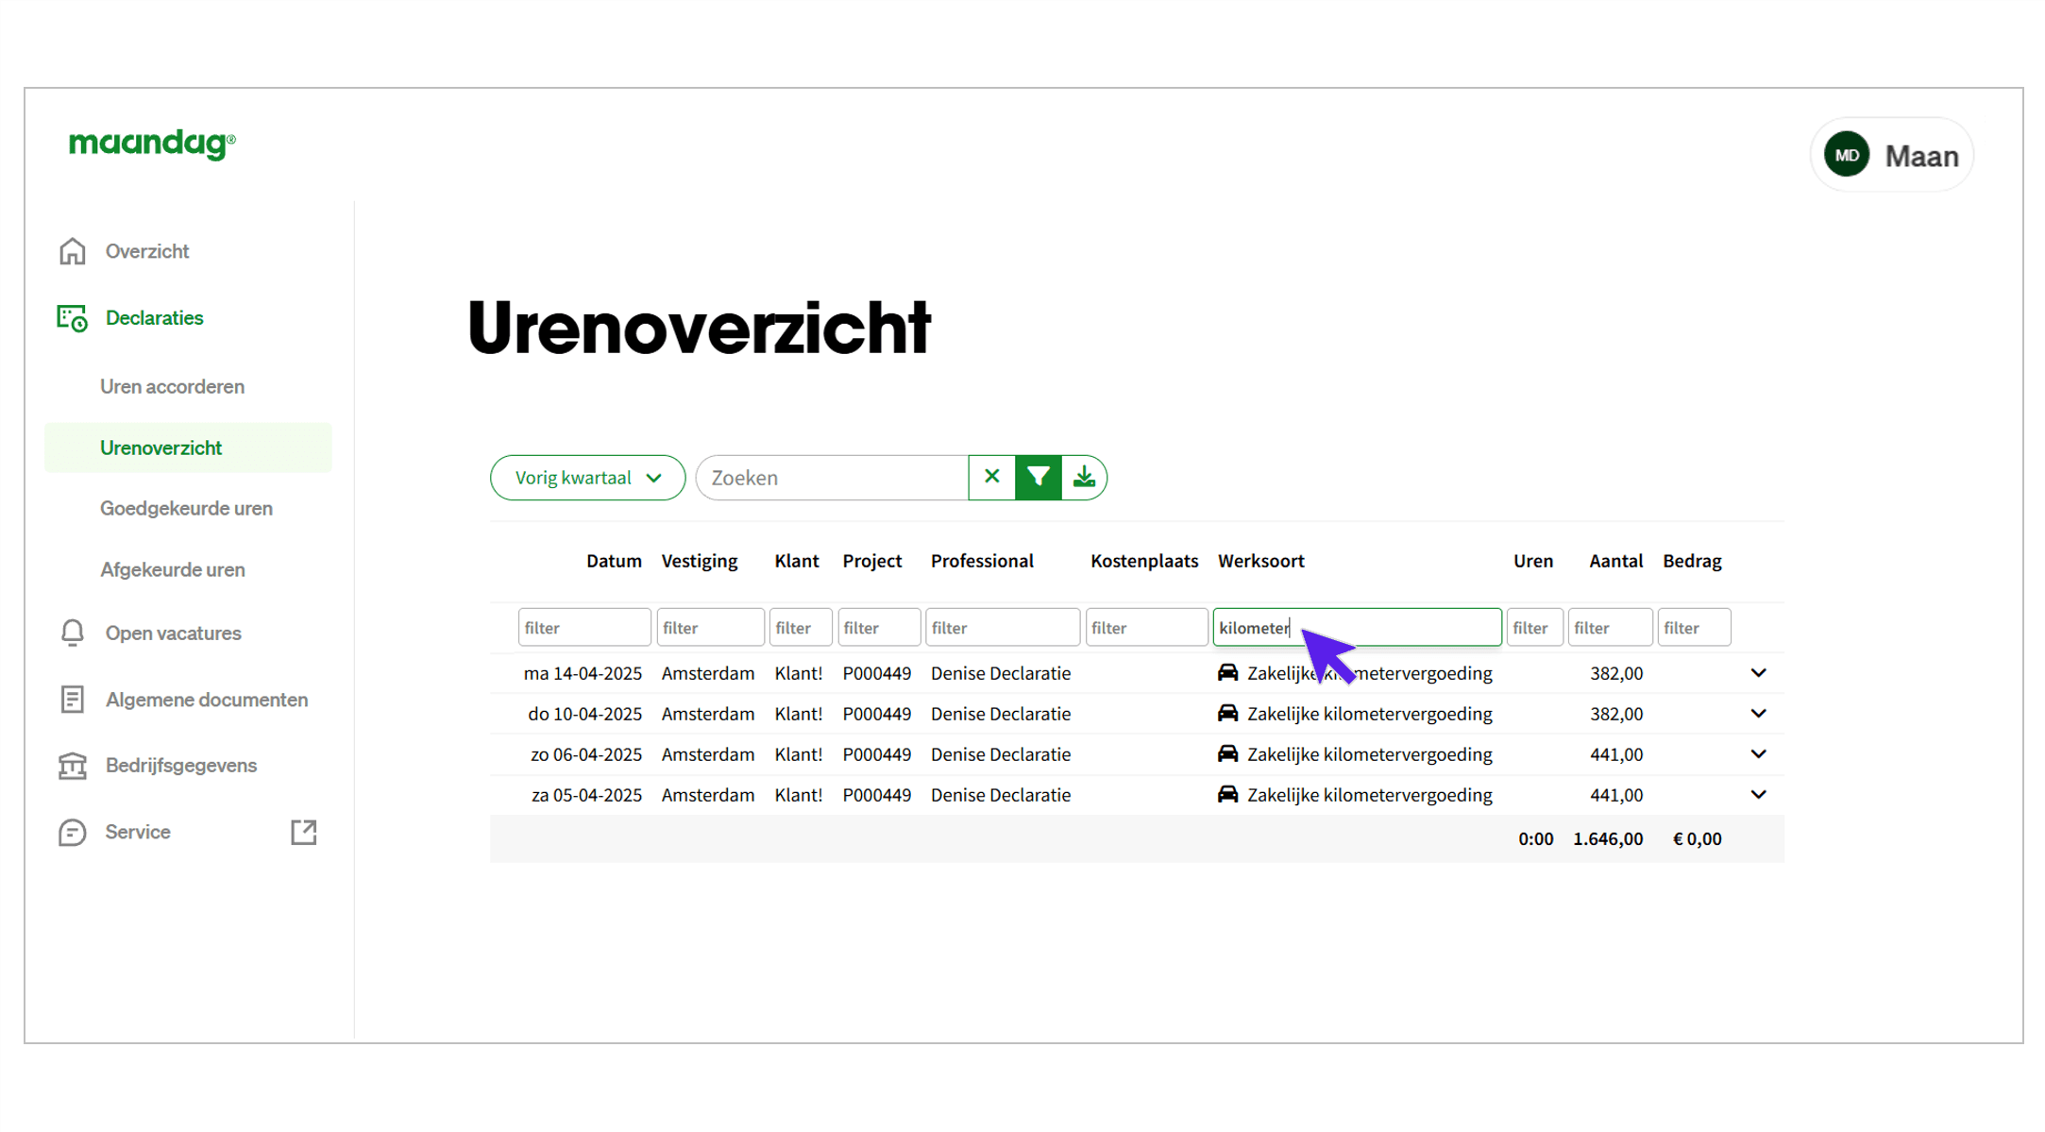Open the Vorig kwartaal dropdown

(x=586, y=478)
